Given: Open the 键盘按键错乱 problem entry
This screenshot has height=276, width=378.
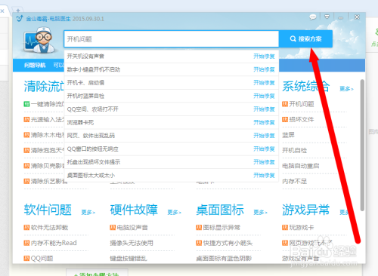Looking at the screenshot, I should click(129, 259).
